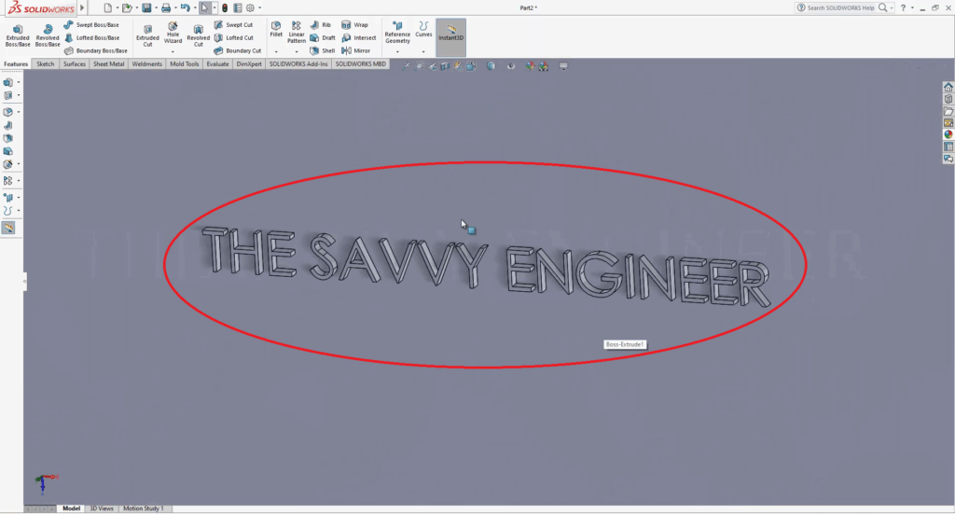This screenshot has height=514, width=955.
Task: Expand the Reference Geometry dropdown
Action: pos(397,51)
